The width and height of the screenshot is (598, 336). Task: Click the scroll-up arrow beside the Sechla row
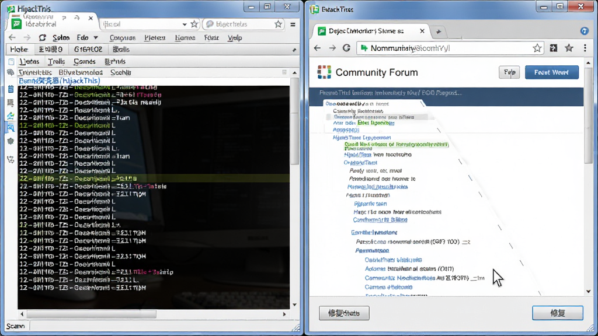(294, 72)
